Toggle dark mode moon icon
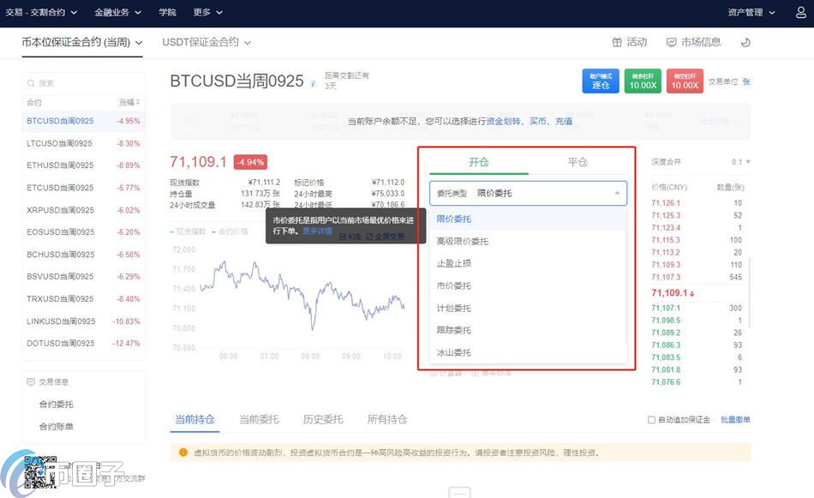 coord(745,43)
